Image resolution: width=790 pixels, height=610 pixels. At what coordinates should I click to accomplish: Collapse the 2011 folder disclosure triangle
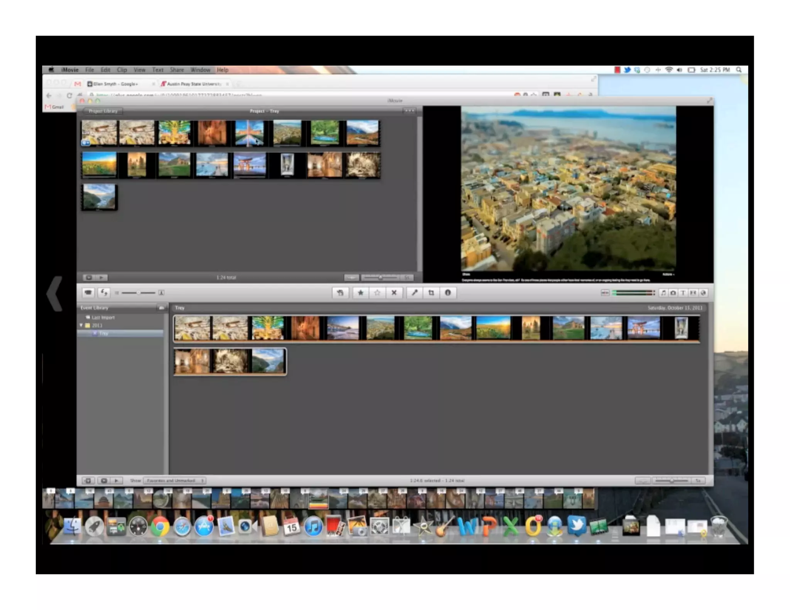tap(81, 325)
